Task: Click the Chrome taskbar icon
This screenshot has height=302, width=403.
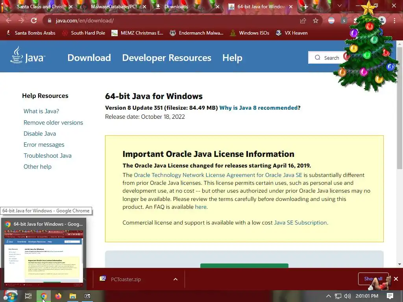Action: 44,296
